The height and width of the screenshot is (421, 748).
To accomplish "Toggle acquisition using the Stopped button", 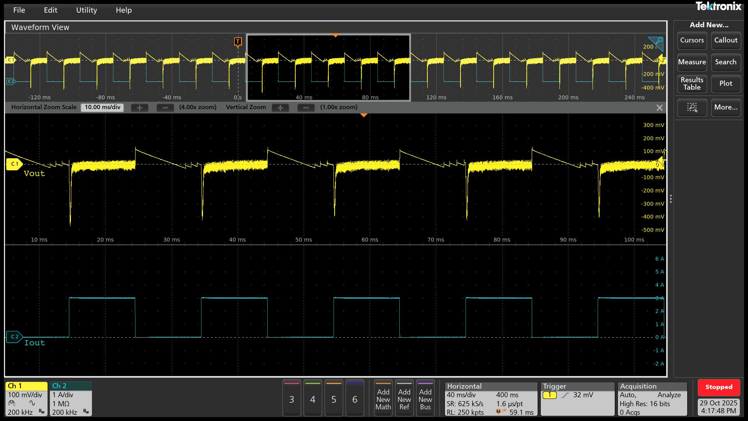I will pyautogui.click(x=719, y=387).
